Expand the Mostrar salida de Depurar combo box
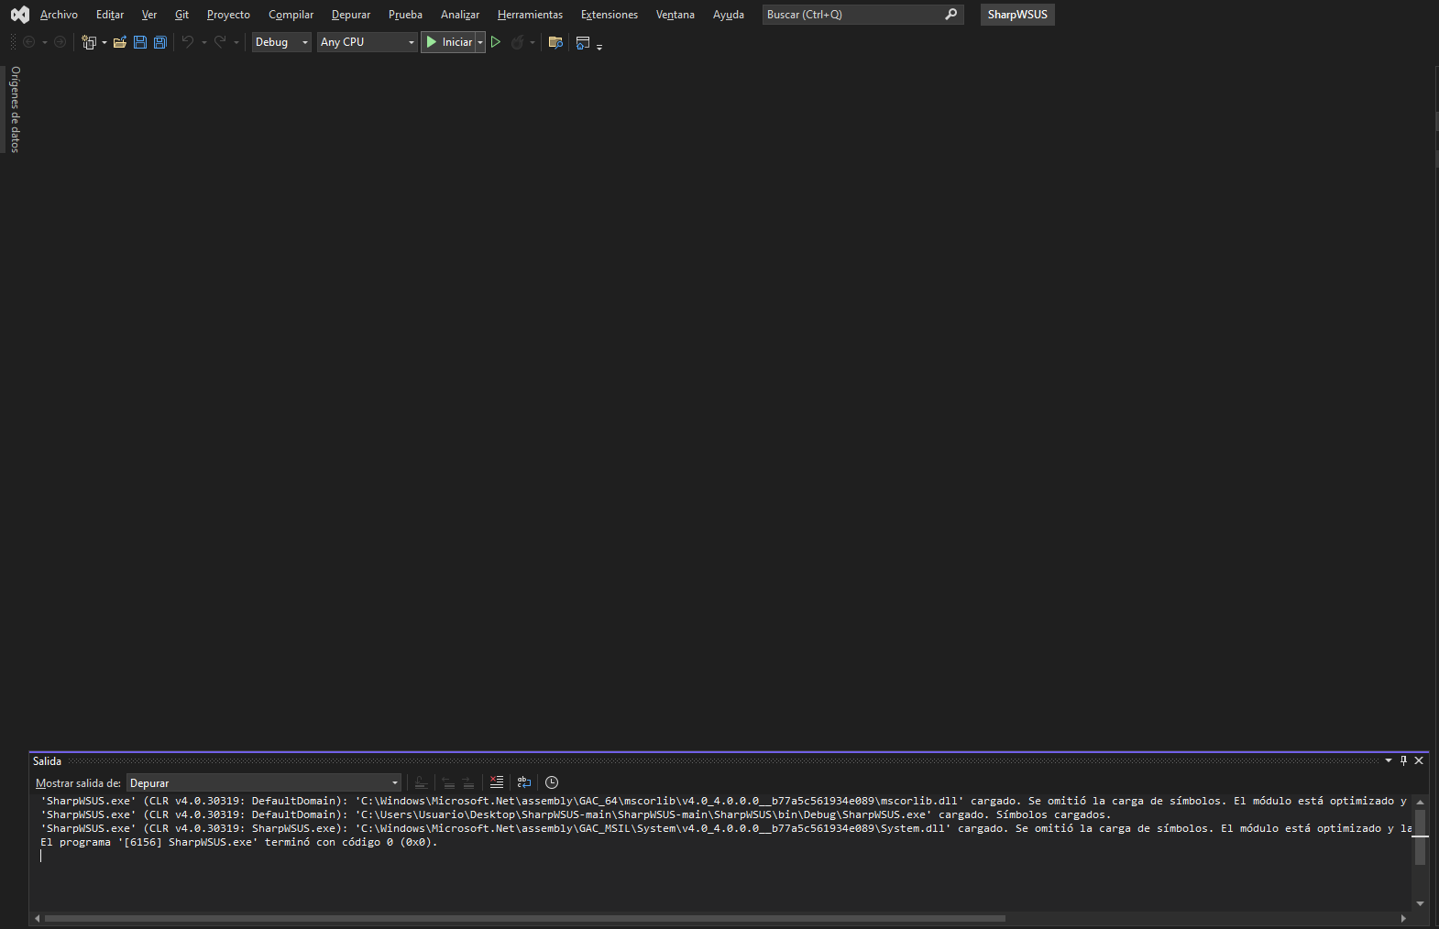1439x929 pixels. tap(395, 783)
